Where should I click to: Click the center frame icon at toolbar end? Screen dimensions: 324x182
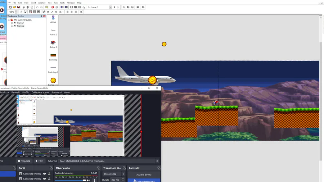[x=81, y=12]
